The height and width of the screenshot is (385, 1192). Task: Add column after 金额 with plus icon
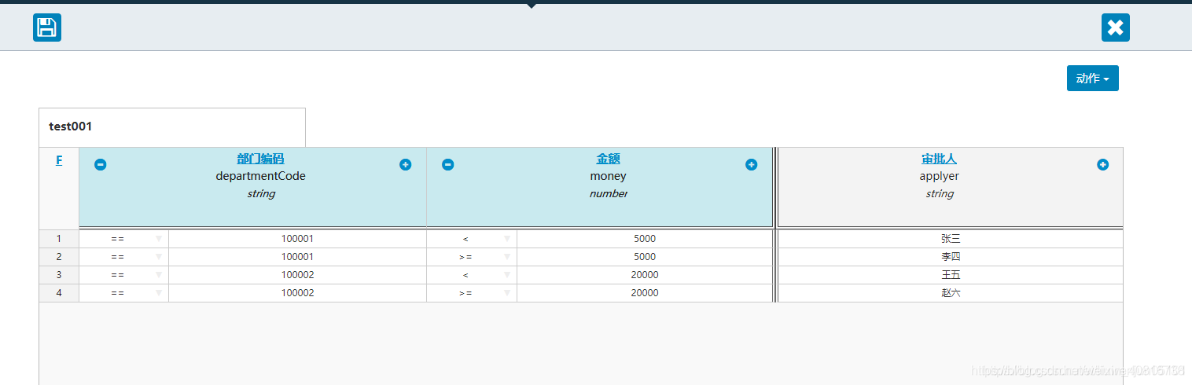coord(751,164)
